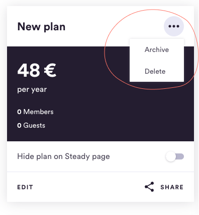Click the word Steady in the toggle label
The width and height of the screenshot is (199, 215).
click(x=77, y=156)
